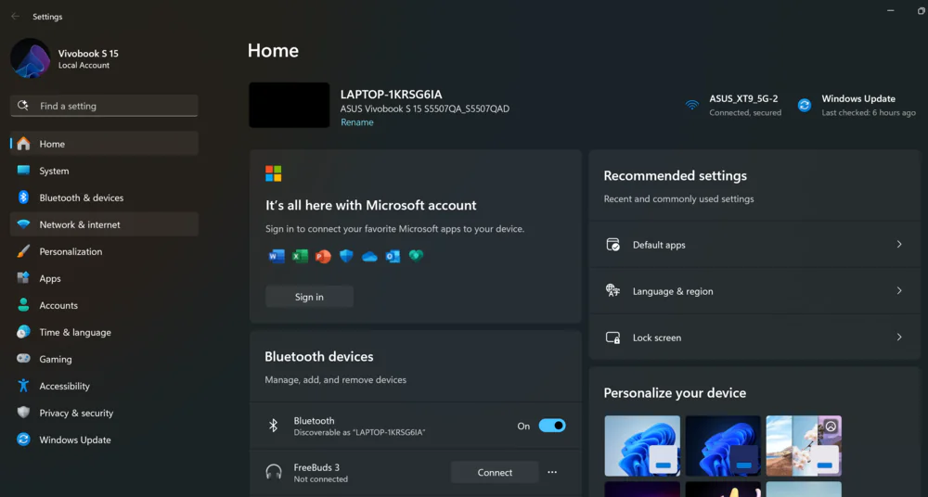Screen dimensions: 928x497
Task: Open FreeBuds 3 more options menu
Action: 552,472
